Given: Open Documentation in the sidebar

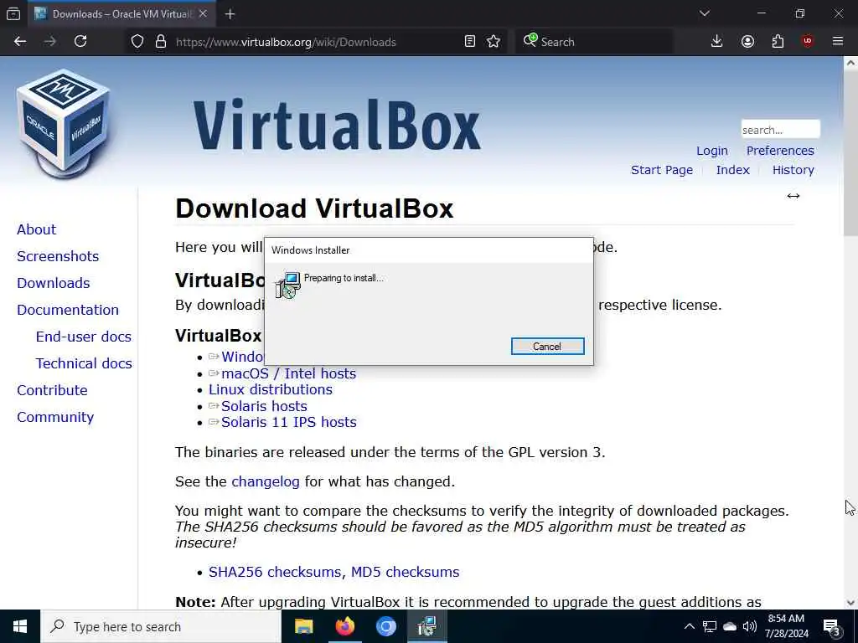Looking at the screenshot, I should tap(68, 310).
